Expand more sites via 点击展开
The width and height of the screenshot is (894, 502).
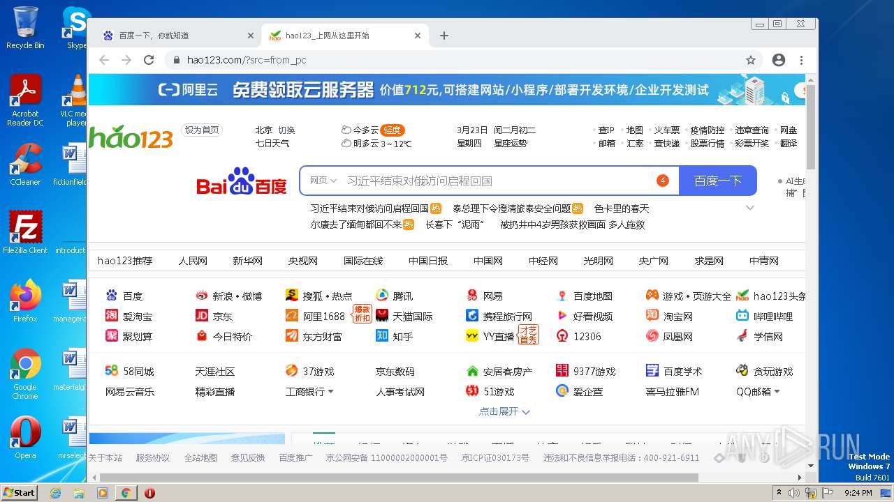(504, 411)
